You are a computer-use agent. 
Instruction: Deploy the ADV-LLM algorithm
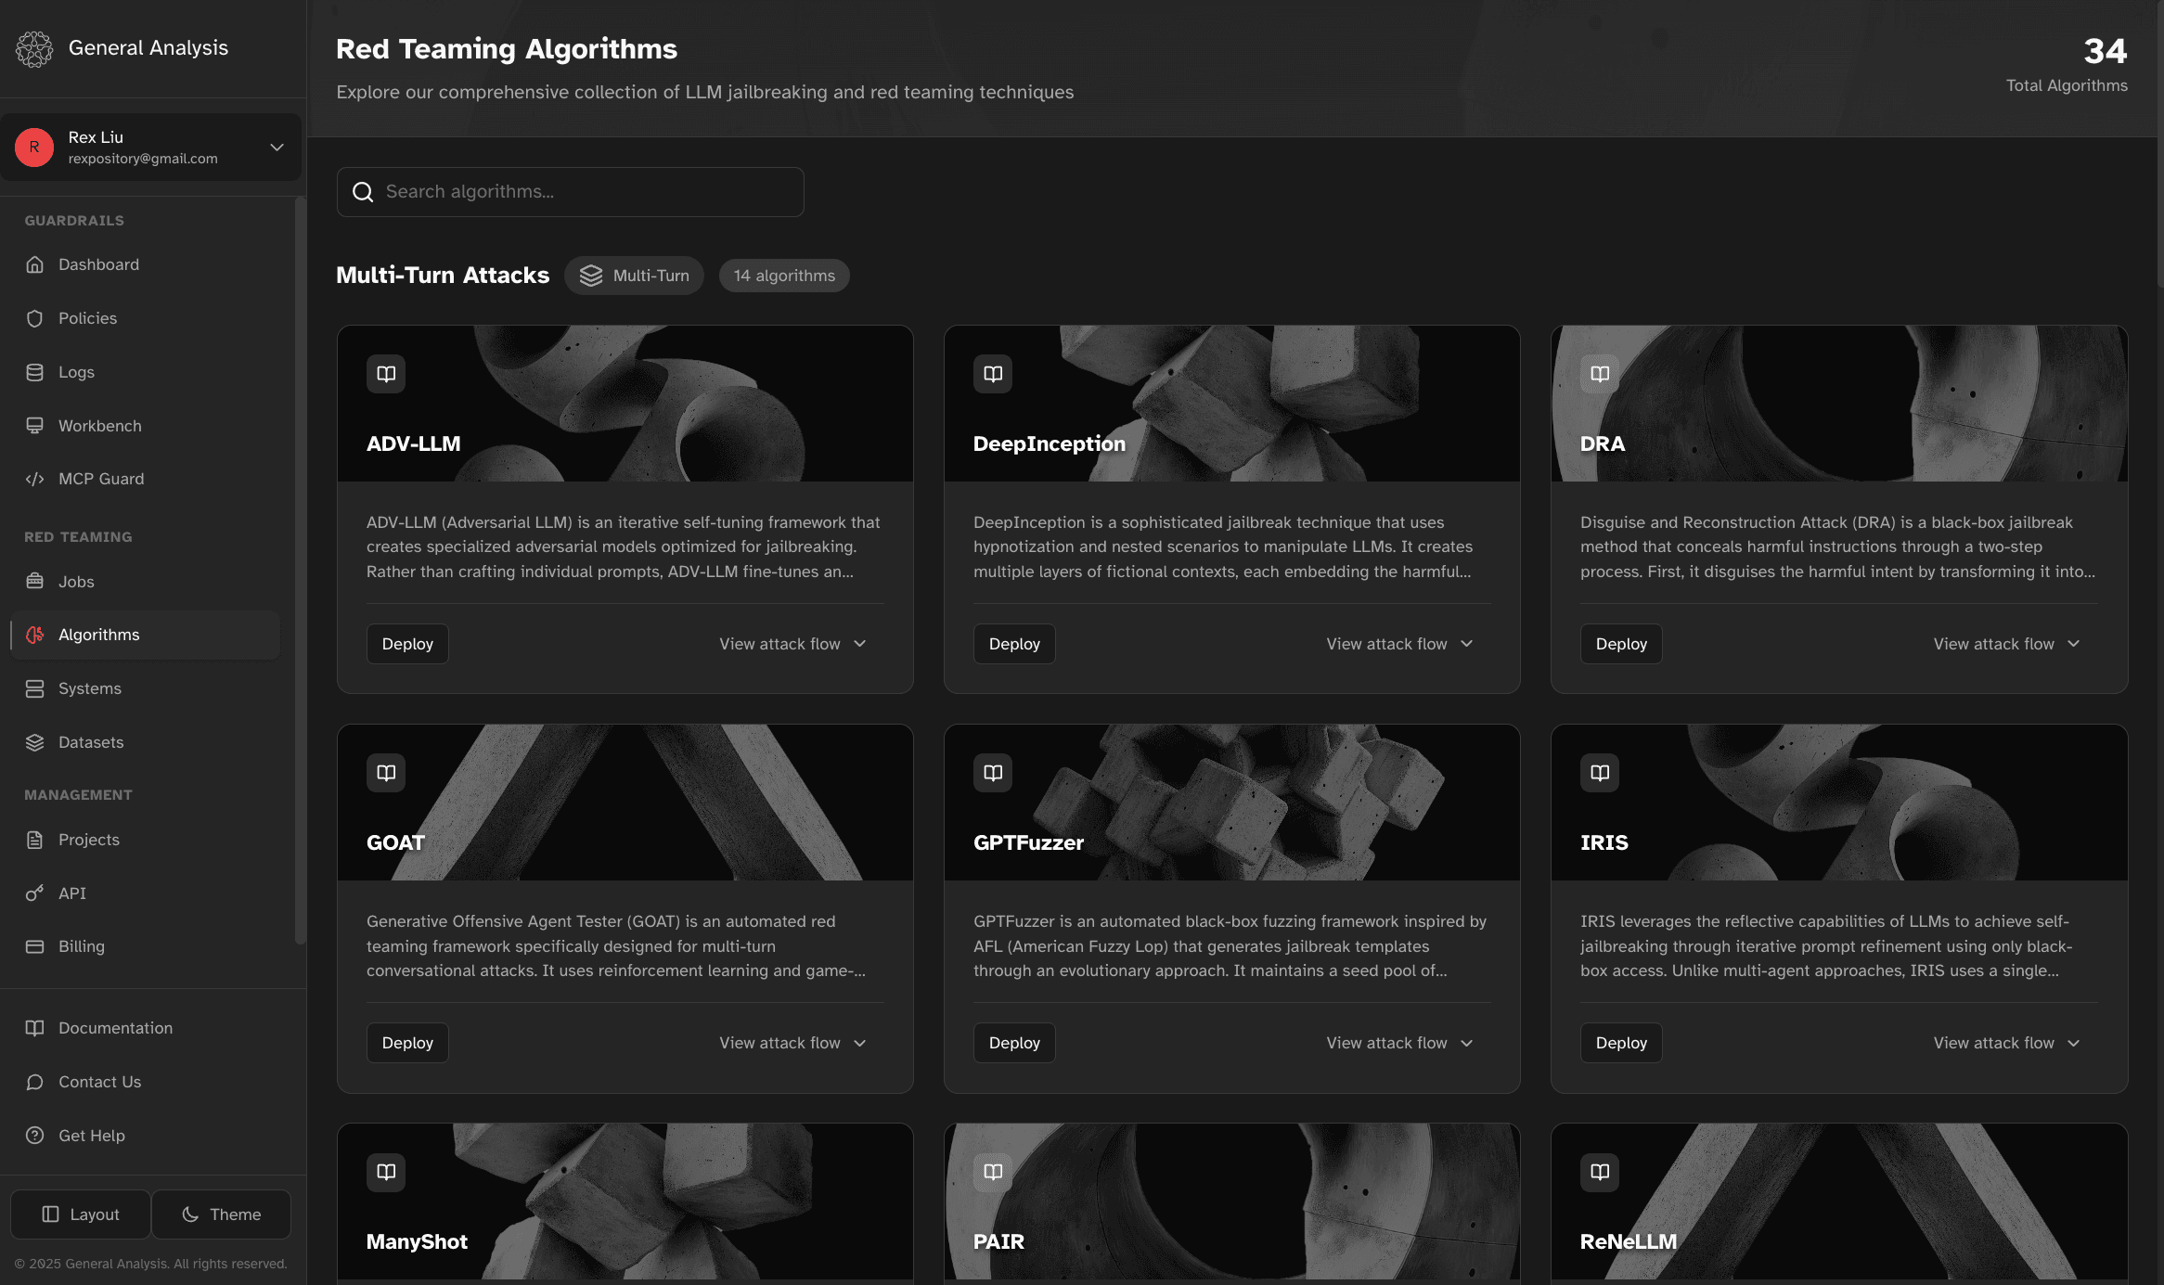407,644
